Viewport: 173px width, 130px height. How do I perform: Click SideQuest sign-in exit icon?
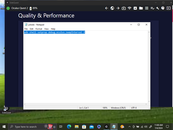click(x=169, y=8)
